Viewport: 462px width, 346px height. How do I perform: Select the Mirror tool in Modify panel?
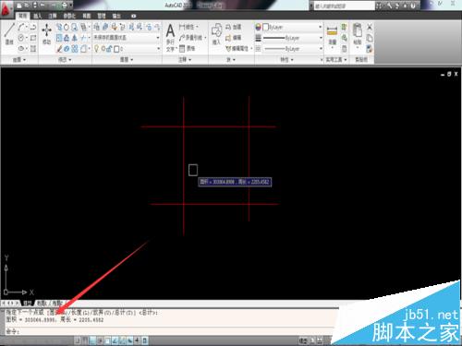pos(75,38)
